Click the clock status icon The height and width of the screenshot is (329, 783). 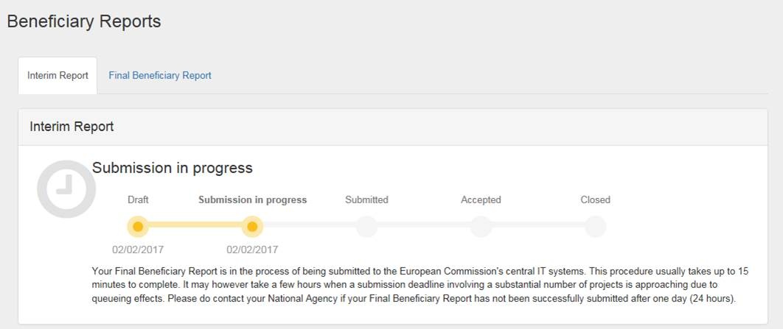[66, 188]
